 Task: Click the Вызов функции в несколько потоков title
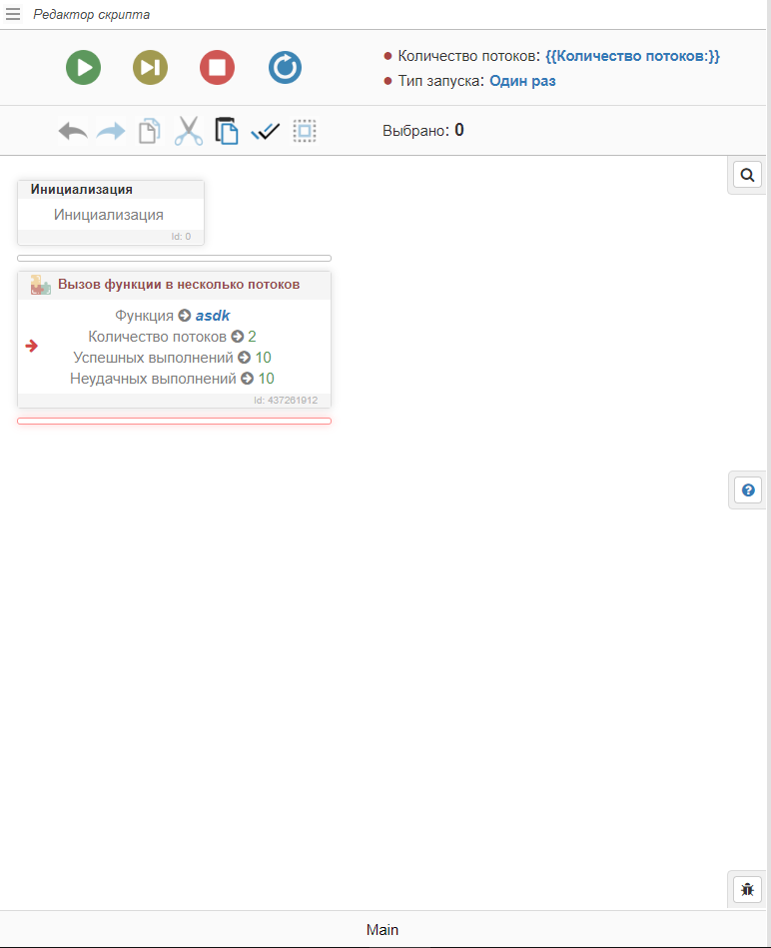click(179, 284)
